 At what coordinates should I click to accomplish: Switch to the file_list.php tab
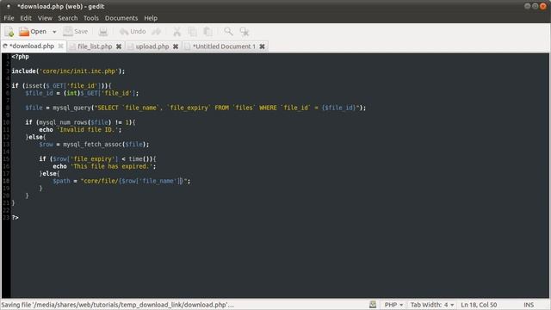point(95,46)
